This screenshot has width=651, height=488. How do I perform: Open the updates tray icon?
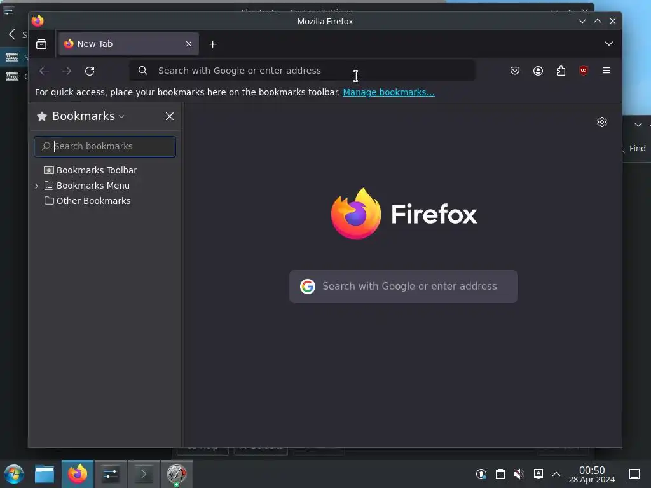tap(481, 474)
